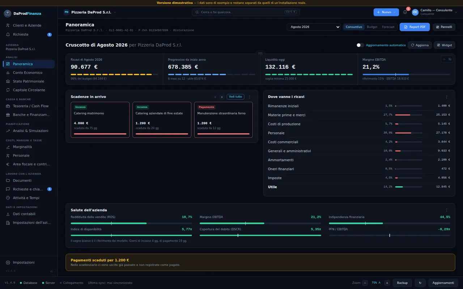463x289 pixels.
Task: Open Documenti folder in the sidebar
Action: coord(29,181)
